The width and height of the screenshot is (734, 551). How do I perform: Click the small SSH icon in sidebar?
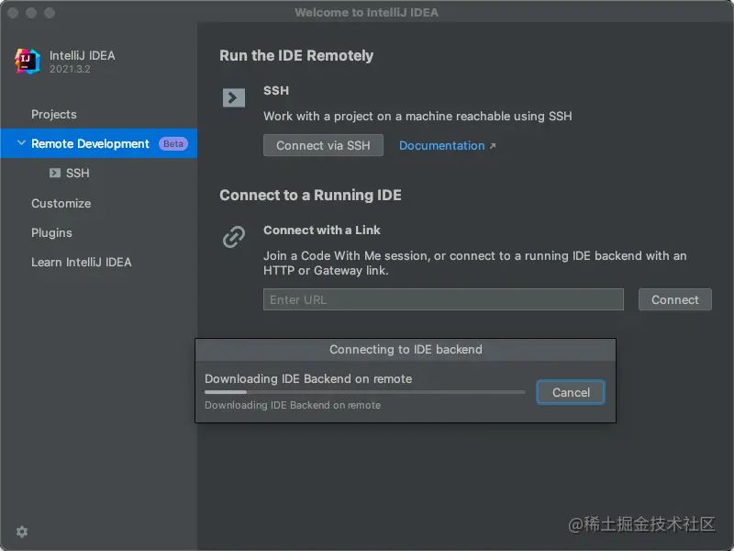pyautogui.click(x=55, y=173)
